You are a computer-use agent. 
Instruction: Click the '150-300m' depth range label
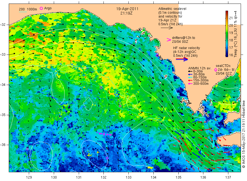pyautogui.click(x=201, y=80)
